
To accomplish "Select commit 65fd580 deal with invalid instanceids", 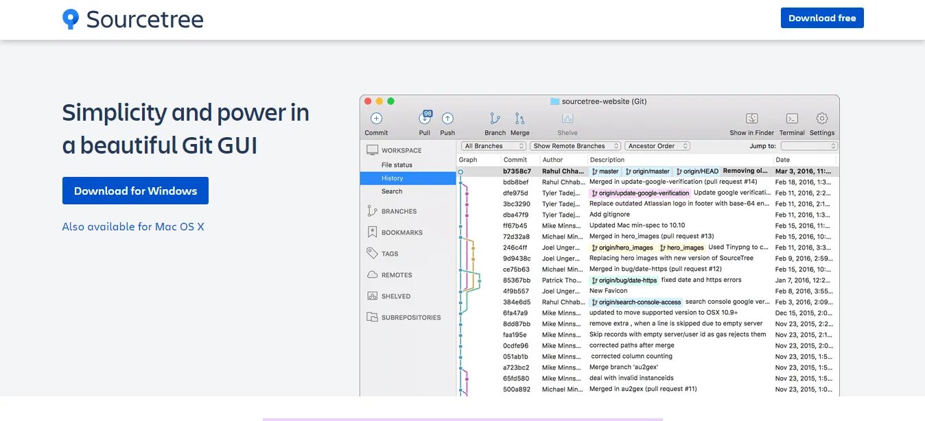I will tap(648, 378).
